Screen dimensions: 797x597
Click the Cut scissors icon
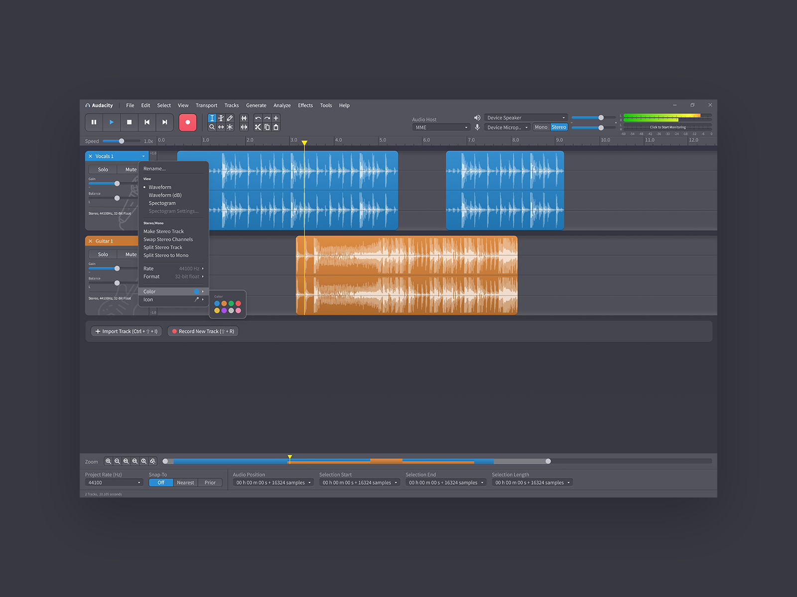[258, 127]
